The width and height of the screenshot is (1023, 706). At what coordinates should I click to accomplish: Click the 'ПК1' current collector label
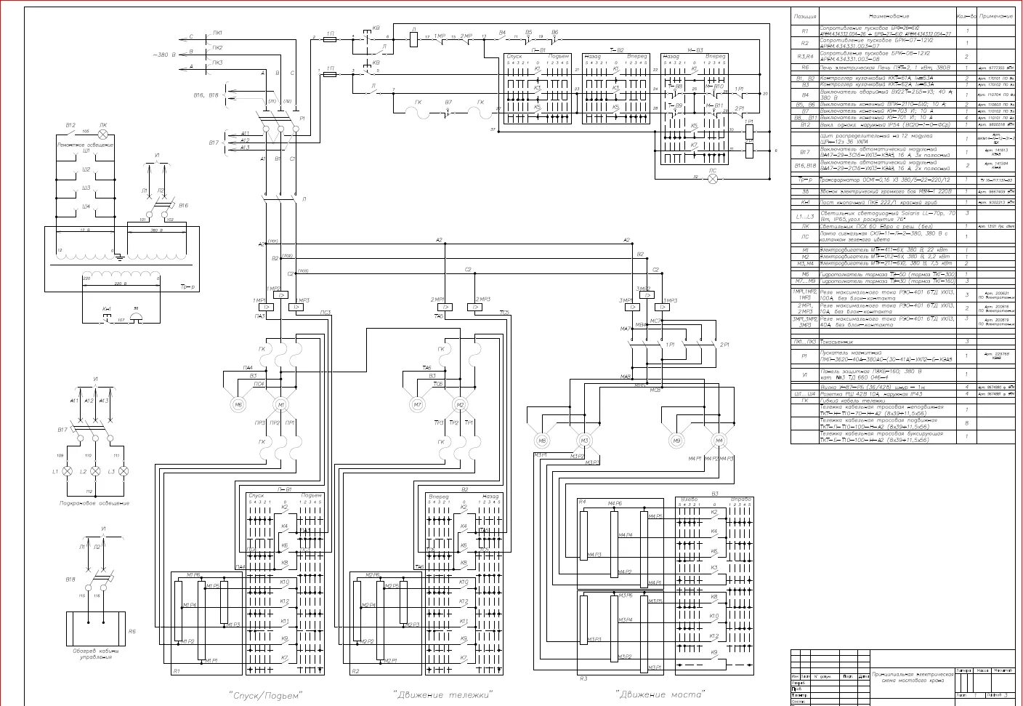[x=217, y=33]
